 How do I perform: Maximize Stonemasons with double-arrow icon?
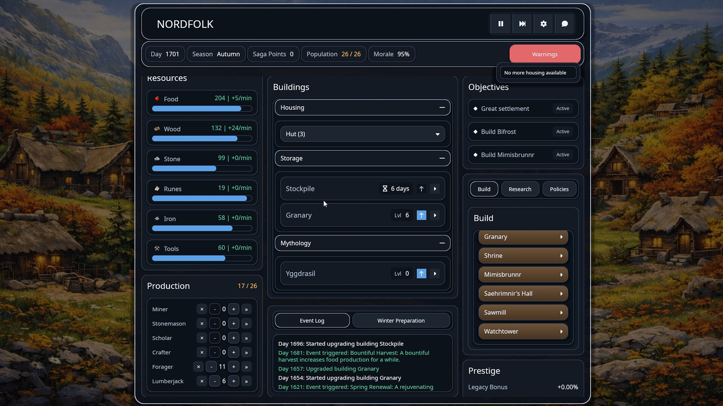coord(246,324)
